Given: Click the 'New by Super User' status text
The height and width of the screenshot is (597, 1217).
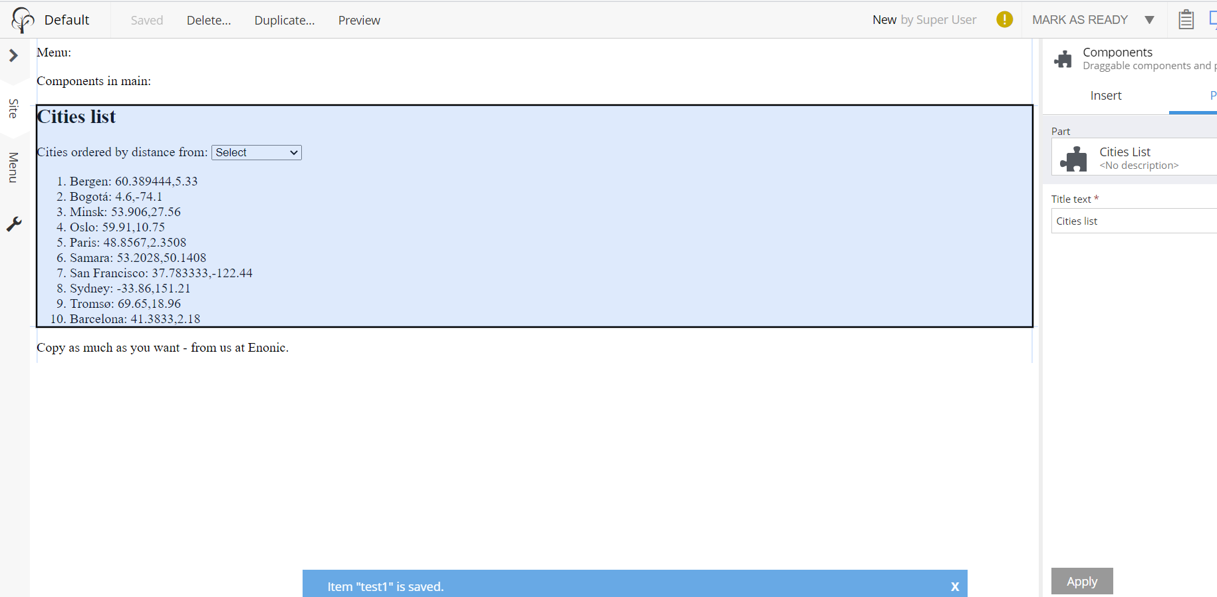Looking at the screenshot, I should (924, 20).
